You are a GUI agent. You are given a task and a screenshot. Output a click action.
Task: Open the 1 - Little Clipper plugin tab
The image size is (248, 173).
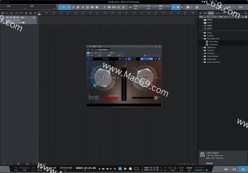102,50
